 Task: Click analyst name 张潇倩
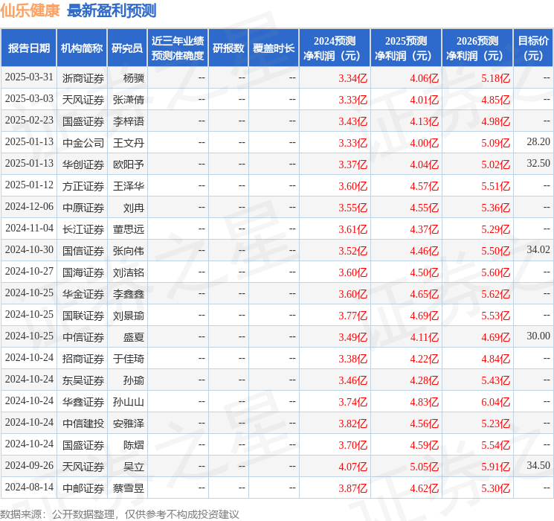click(x=128, y=100)
